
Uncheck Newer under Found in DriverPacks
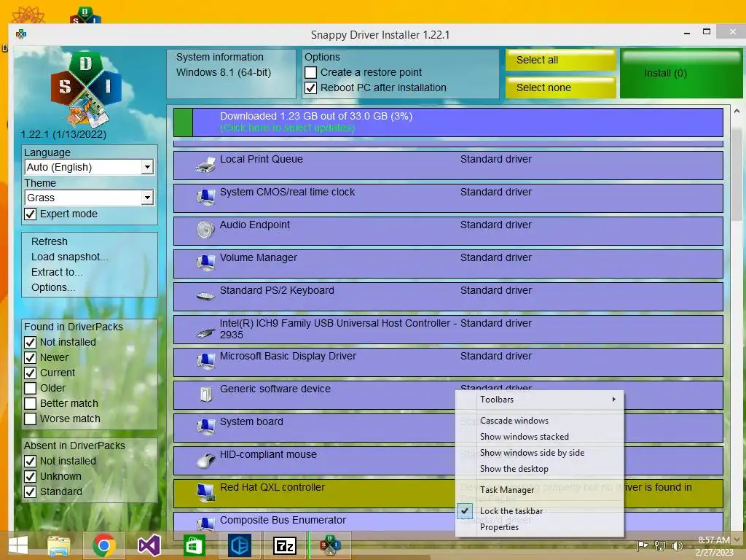31,357
